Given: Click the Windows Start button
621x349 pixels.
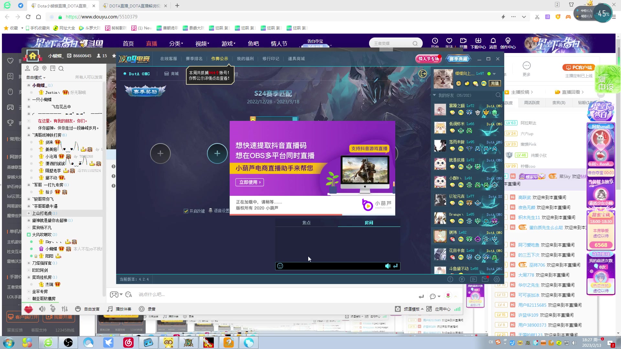Looking at the screenshot, I should tap(9, 343).
